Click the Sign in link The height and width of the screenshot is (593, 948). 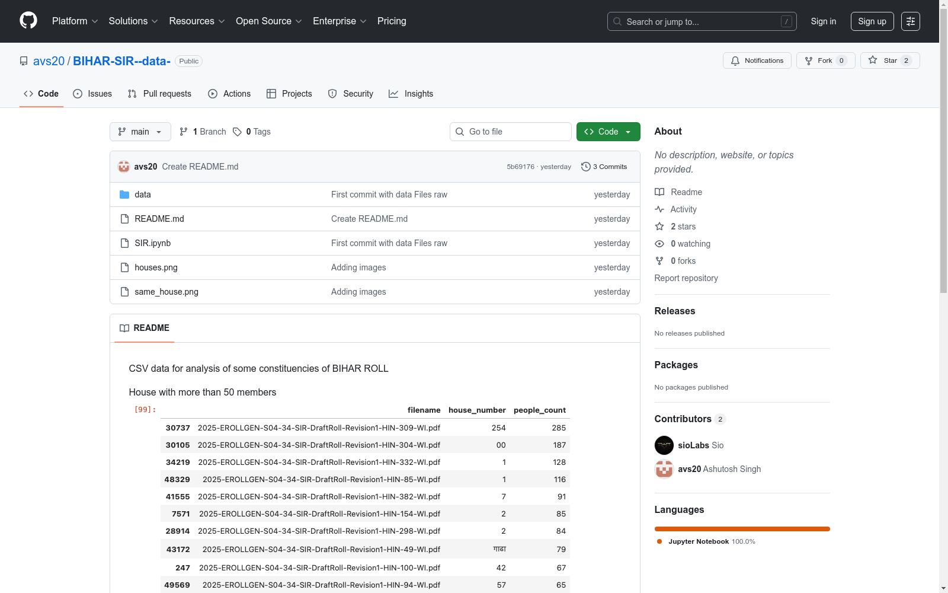(x=824, y=21)
